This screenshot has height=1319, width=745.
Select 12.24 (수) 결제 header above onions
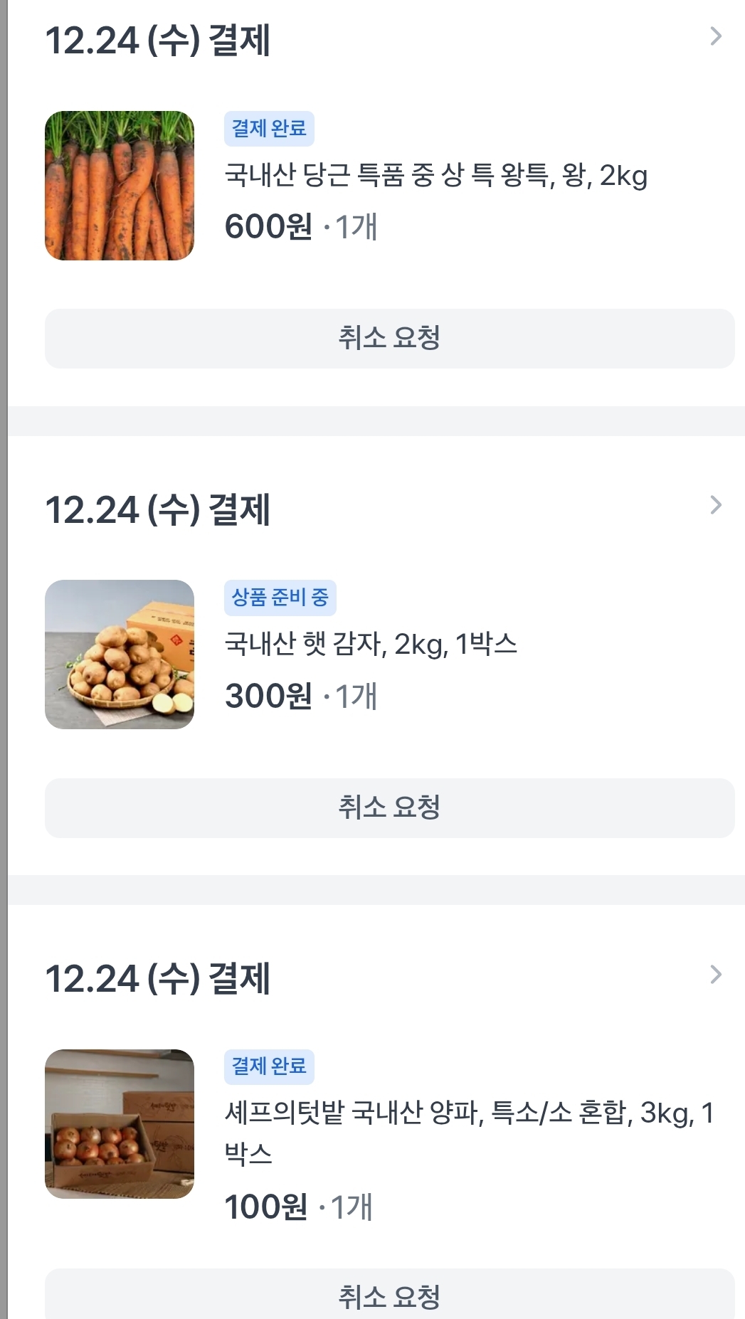157,978
